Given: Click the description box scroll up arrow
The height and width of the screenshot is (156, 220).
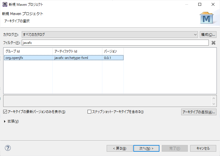Looking at the screenshot, I should [214, 98].
